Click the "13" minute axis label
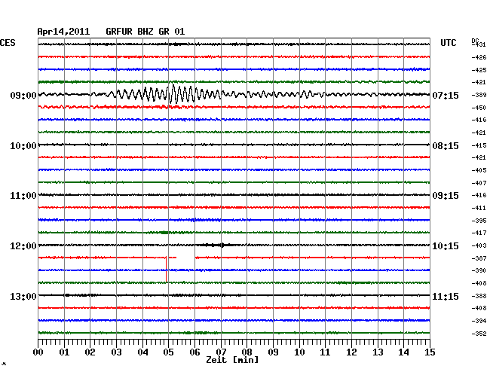Viewport: 490px width, 372px height. coord(378,352)
